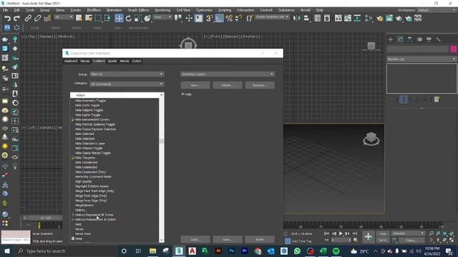Click the Select by Name icon
Viewport: 458px width, 257px height.
pos(89,19)
